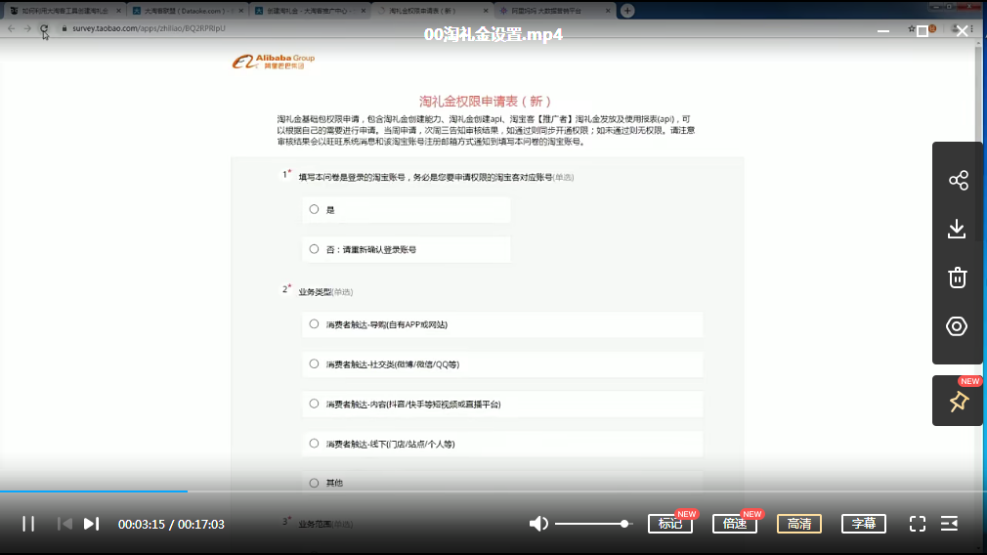This screenshot has height=555, width=987.
Task: Open browser three-dot menu
Action: pyautogui.click(x=972, y=29)
